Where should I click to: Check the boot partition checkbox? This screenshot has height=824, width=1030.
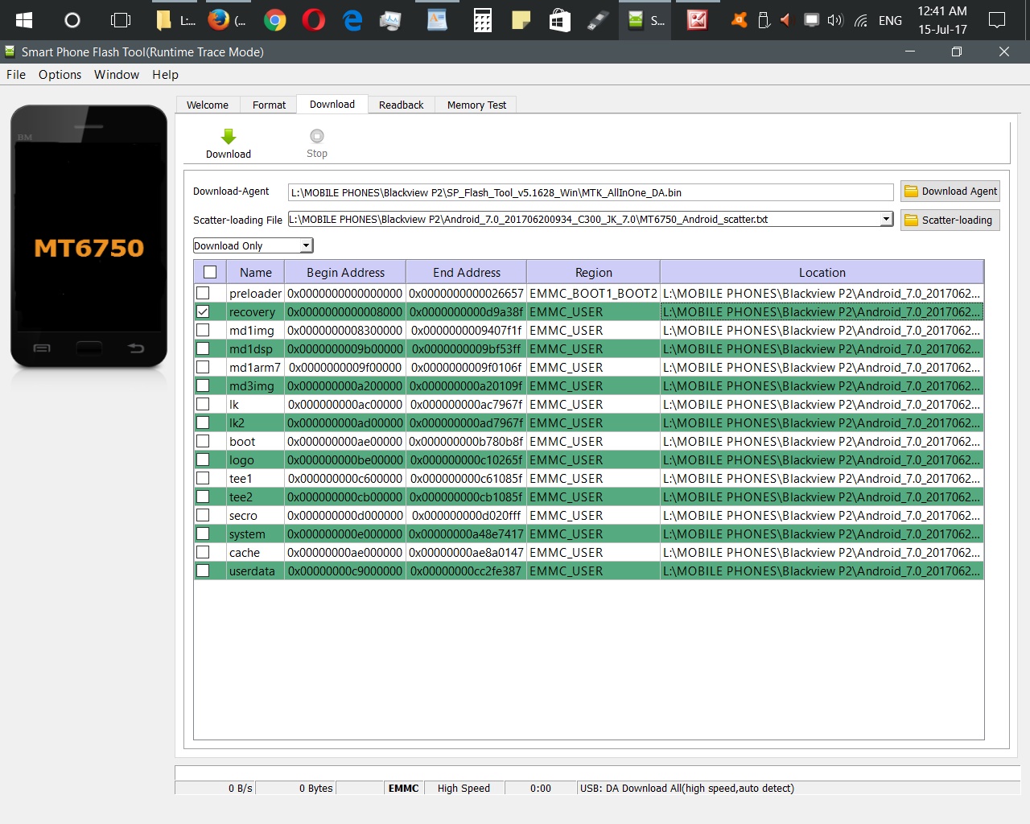point(203,441)
